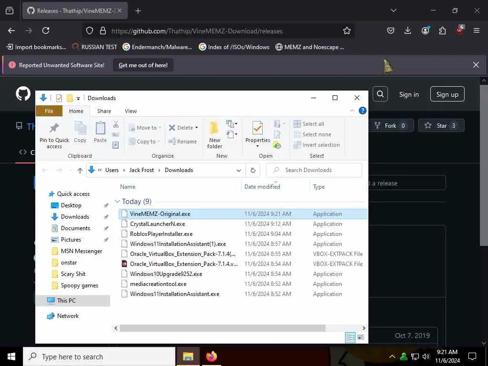Open Firefox downloads panel icon
Screen dimensions: 488x366
(x=408, y=30)
